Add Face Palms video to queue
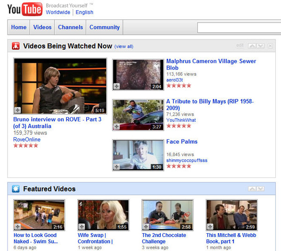Image resolution: width=281 pixels, height=251 pixels. 117,167
